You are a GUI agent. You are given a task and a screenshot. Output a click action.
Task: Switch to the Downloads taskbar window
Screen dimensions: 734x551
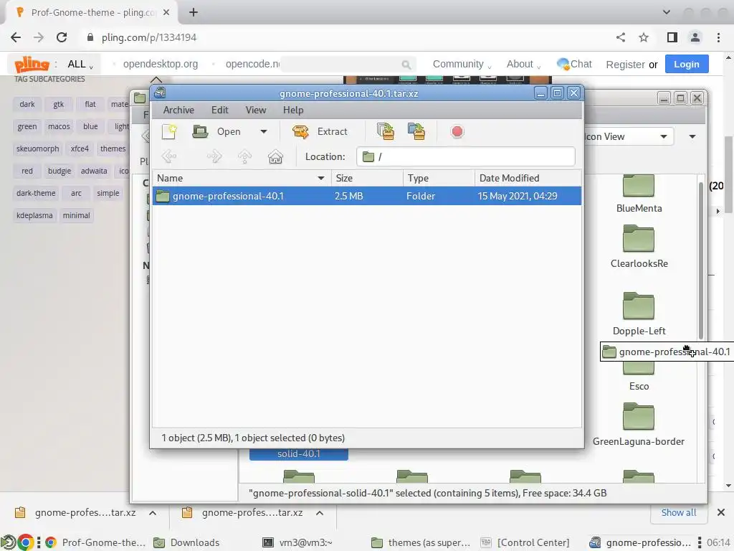pyautogui.click(x=187, y=542)
